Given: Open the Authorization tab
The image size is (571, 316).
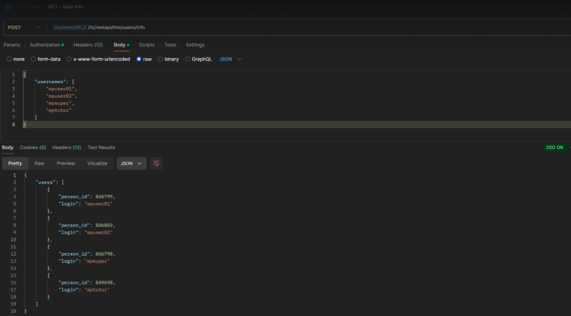Looking at the screenshot, I should pyautogui.click(x=45, y=45).
